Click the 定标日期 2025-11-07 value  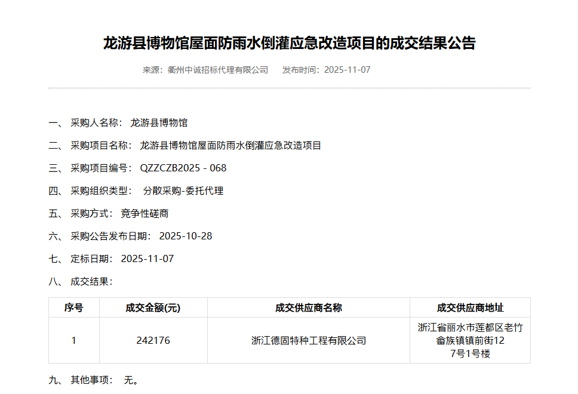click(x=147, y=259)
